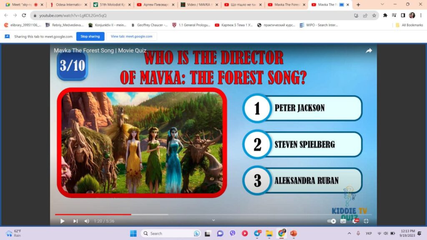Click View tab: meet.google.com

click(x=132, y=36)
